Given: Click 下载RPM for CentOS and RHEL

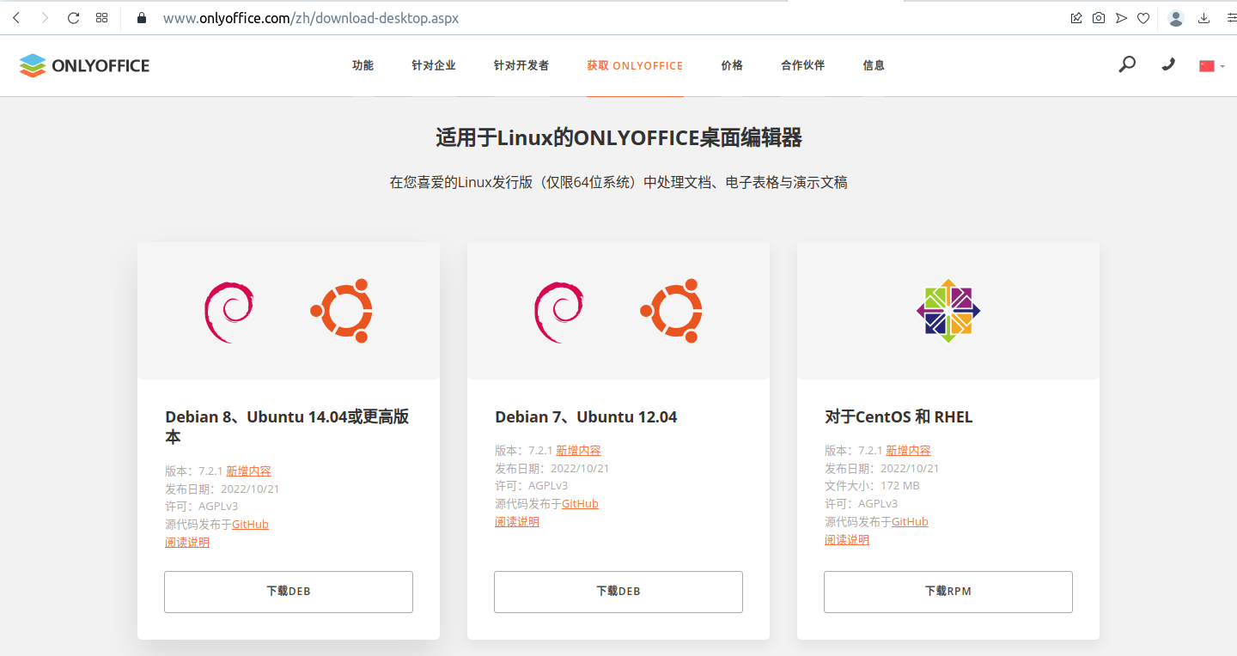Looking at the screenshot, I should [948, 592].
